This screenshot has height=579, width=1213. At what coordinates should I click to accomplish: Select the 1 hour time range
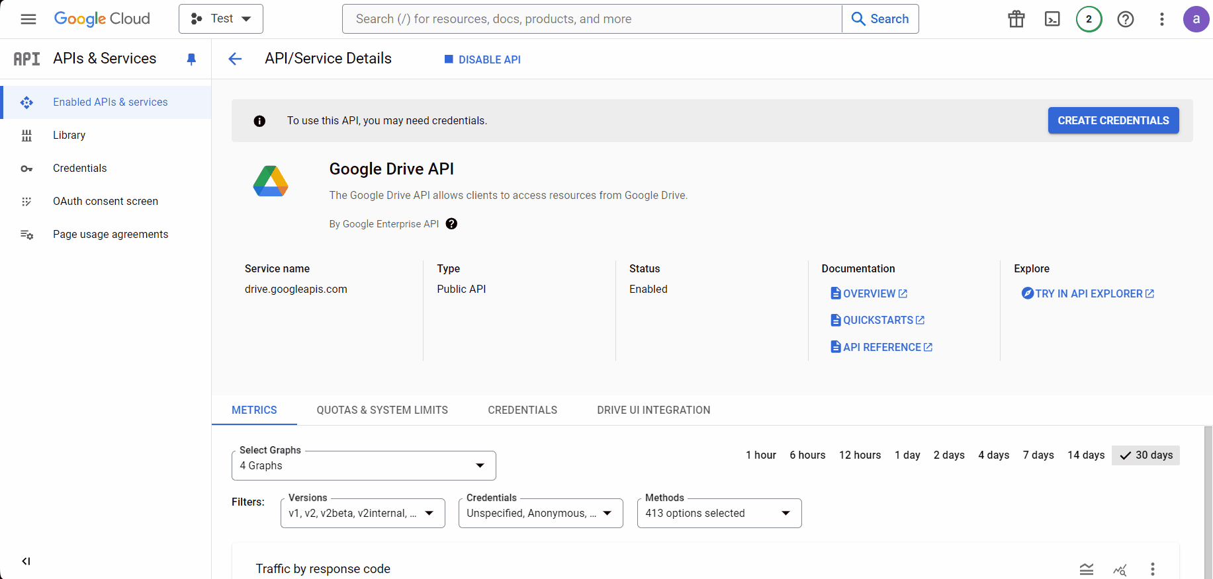[761, 455]
